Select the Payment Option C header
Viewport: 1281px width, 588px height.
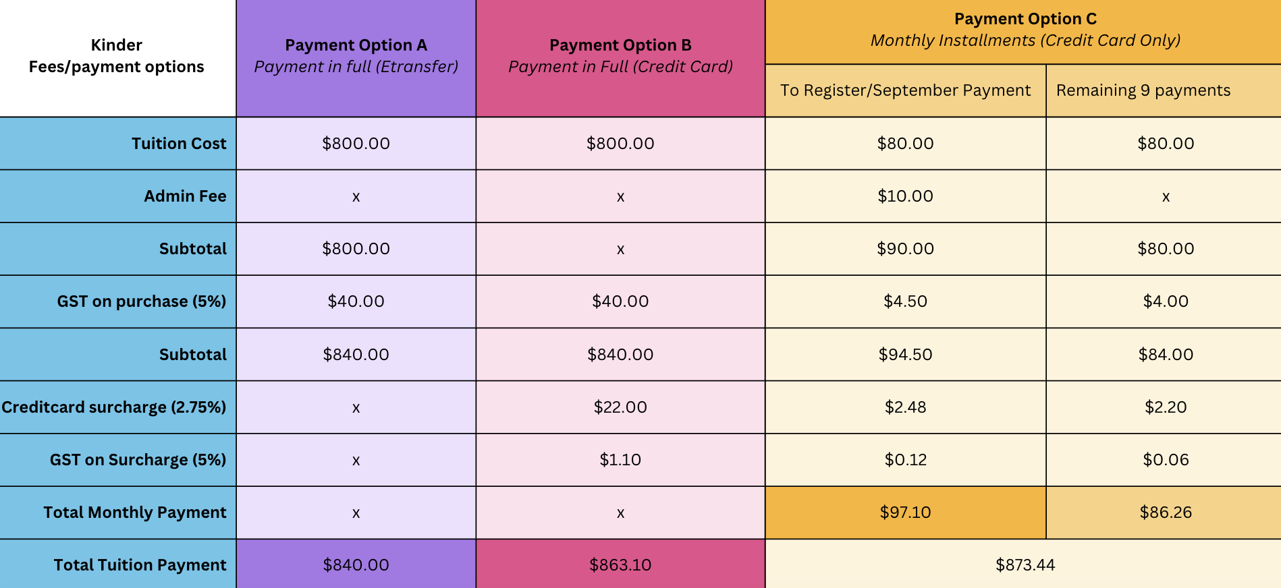(1023, 32)
